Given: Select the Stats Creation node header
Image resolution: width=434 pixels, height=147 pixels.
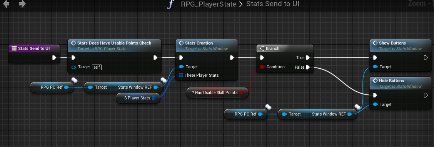Looking at the screenshot, I should [207, 45].
